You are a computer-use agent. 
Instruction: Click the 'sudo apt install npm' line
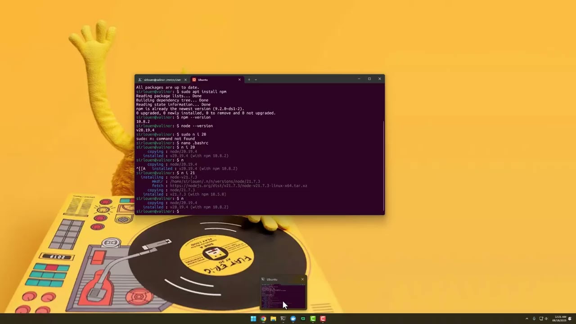(181, 92)
